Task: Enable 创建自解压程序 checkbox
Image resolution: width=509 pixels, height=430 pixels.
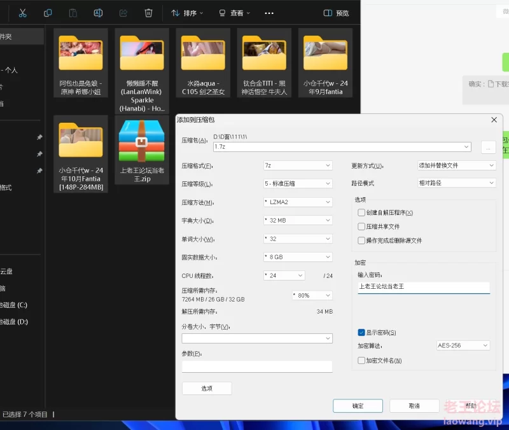Action: point(361,212)
